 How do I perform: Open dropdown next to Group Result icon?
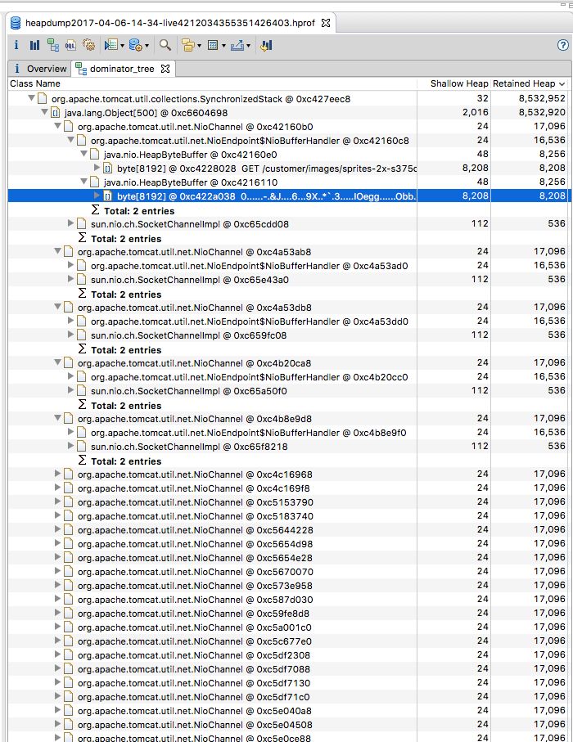[199, 46]
